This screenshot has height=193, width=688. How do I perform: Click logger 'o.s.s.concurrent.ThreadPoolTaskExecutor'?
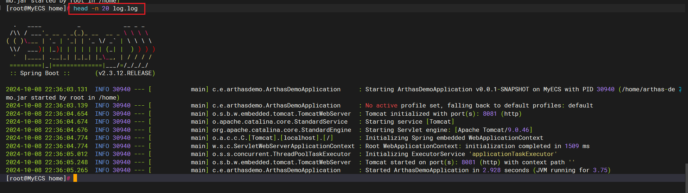(x=282, y=154)
